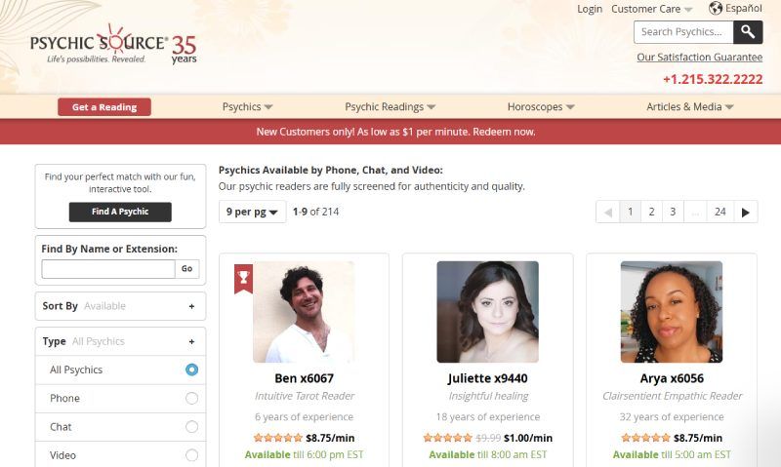Click the Find By Name or Extension field
The image size is (781, 467).
[x=108, y=269]
